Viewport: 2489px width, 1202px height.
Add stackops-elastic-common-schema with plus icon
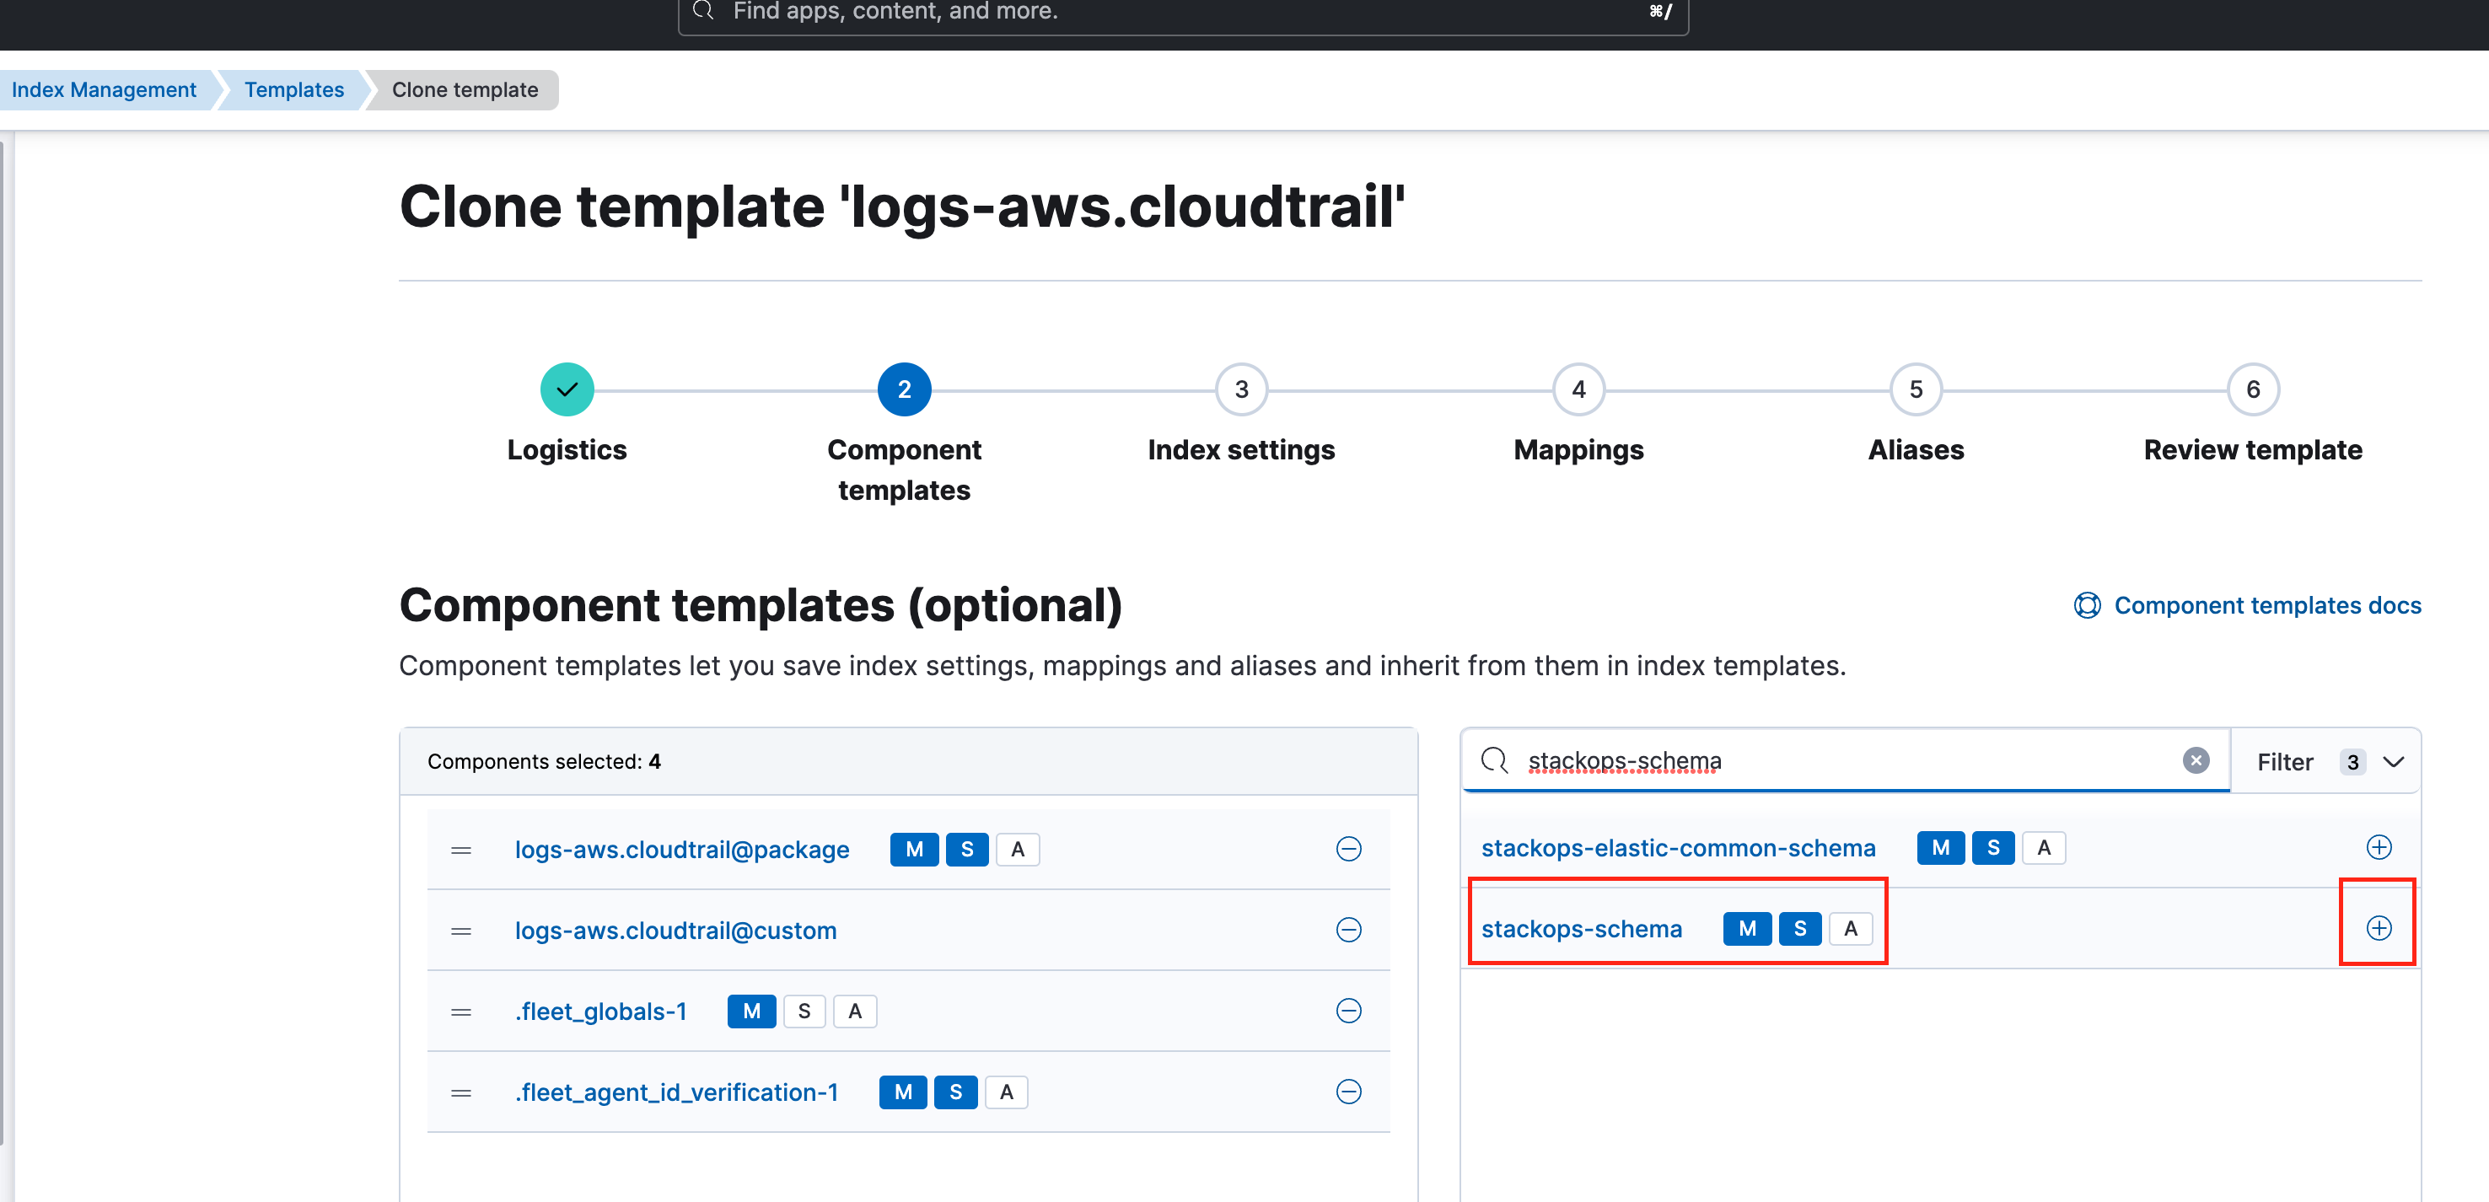(x=2378, y=847)
